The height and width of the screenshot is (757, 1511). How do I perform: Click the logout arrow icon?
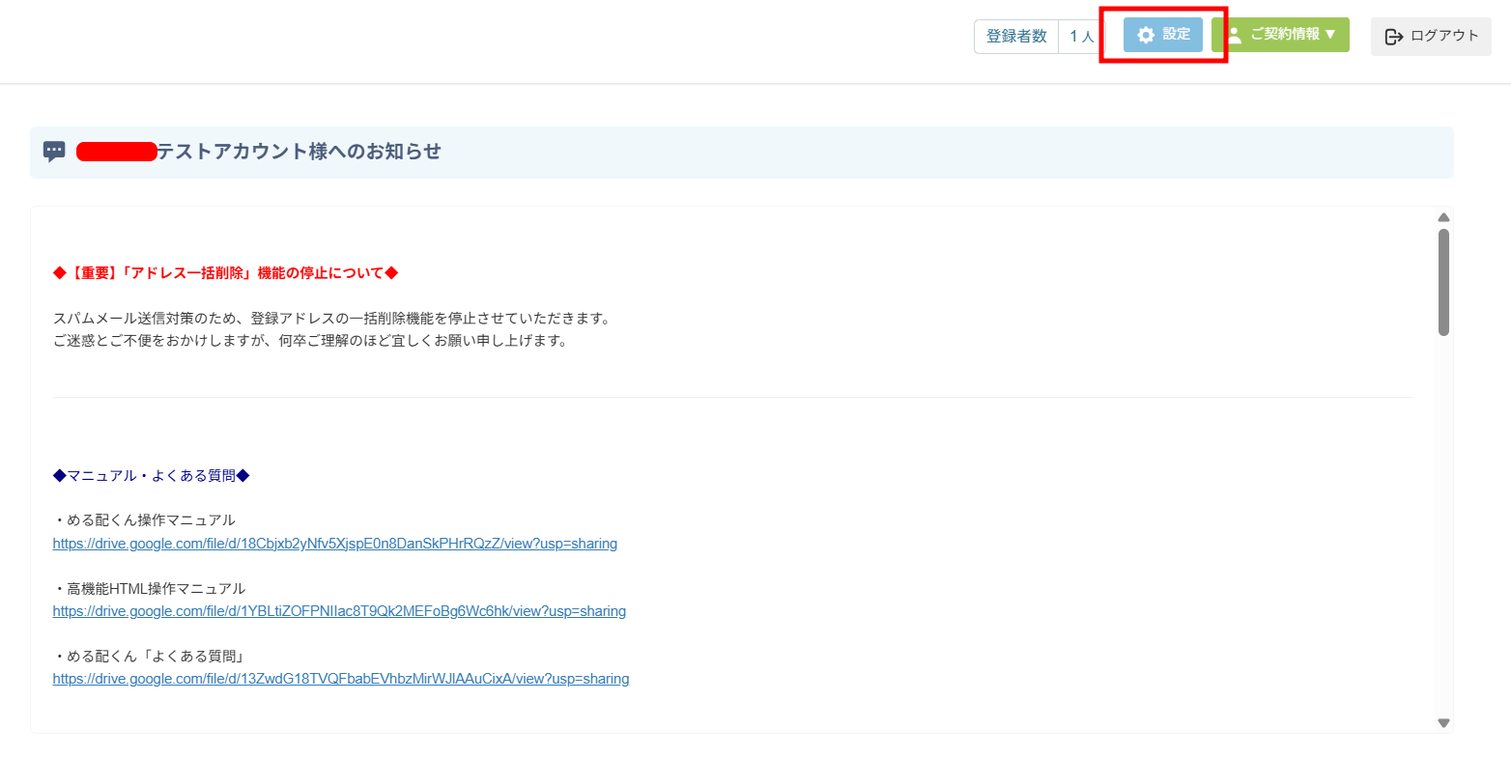[1393, 37]
